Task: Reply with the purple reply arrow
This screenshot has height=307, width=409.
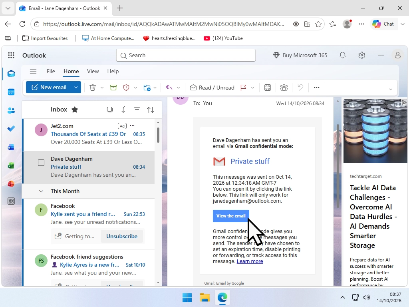Action: coord(169,88)
